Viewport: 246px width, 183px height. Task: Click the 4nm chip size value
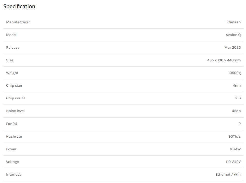(x=237, y=86)
